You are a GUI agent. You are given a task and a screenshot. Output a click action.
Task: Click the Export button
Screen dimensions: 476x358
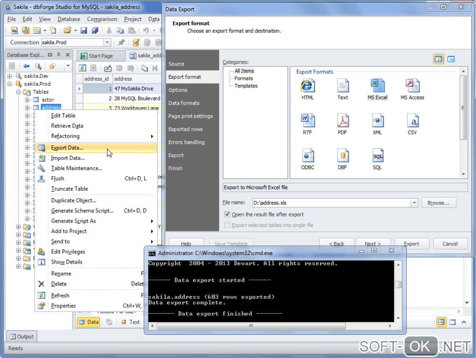pyautogui.click(x=412, y=243)
